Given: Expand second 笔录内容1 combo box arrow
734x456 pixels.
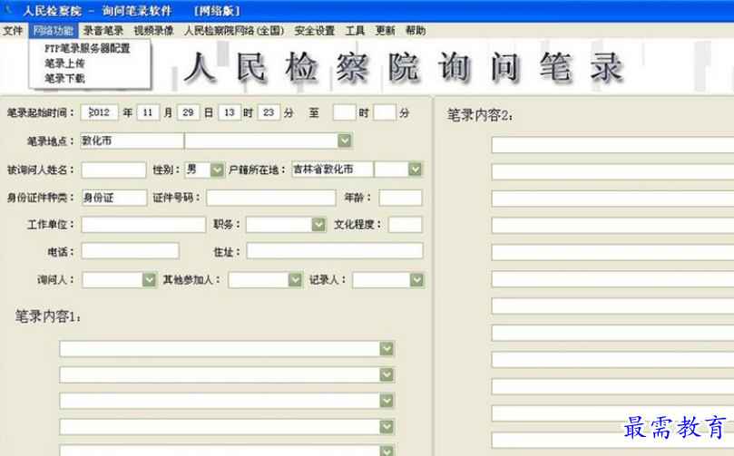Looking at the screenshot, I should coord(387,374).
